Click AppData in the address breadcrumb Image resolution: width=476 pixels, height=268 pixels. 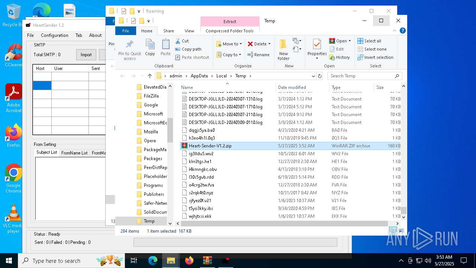coord(199,76)
